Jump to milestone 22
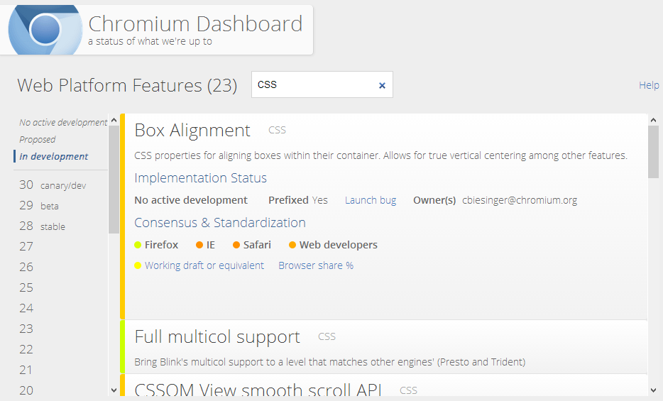Viewport: 663px width, 401px height. [x=26, y=349]
